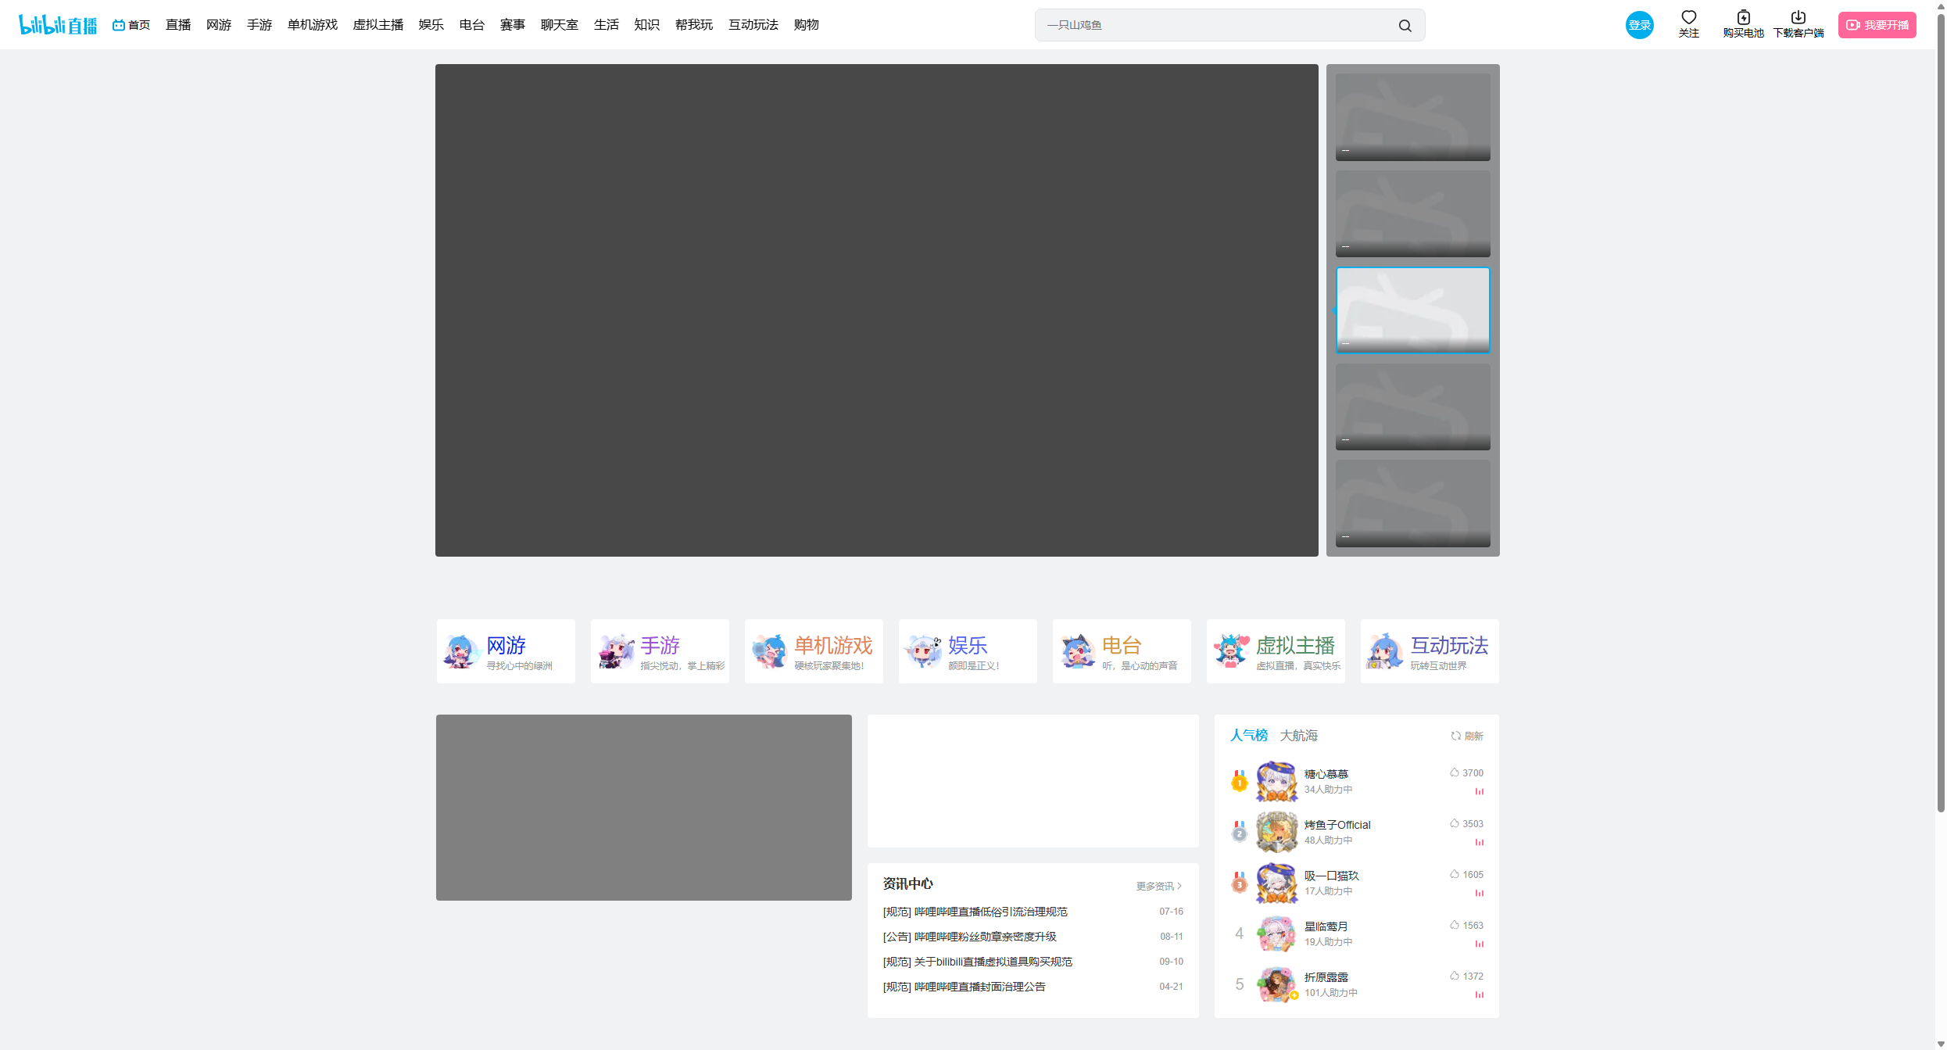
Task: Open the 网游 category card
Action: pos(506,651)
